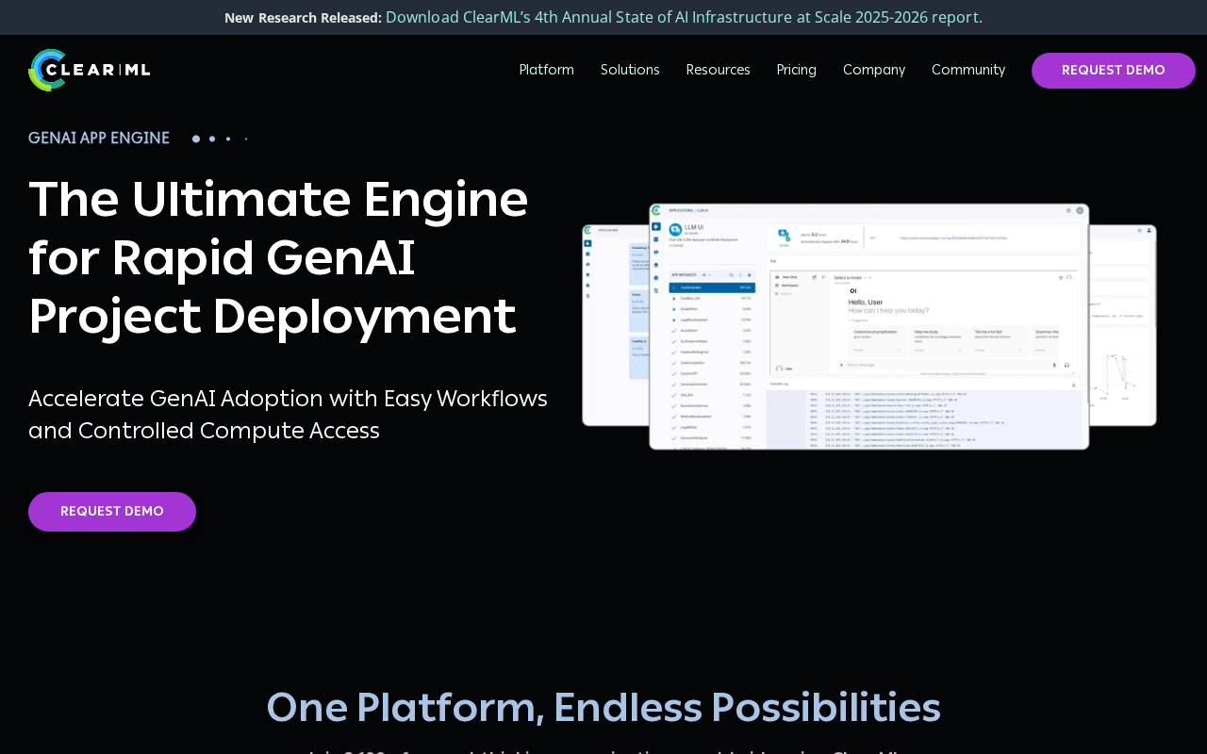The image size is (1207, 754).
Task: Click Request Demo below the hero subtitle
Action: (112, 512)
